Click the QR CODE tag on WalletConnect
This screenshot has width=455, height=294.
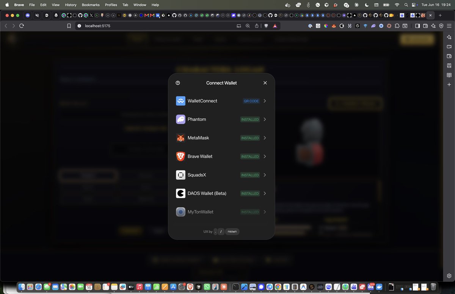pos(251,101)
